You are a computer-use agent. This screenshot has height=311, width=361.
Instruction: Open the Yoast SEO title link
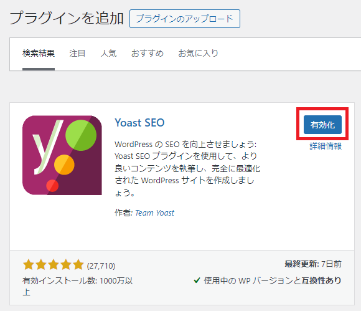(139, 123)
